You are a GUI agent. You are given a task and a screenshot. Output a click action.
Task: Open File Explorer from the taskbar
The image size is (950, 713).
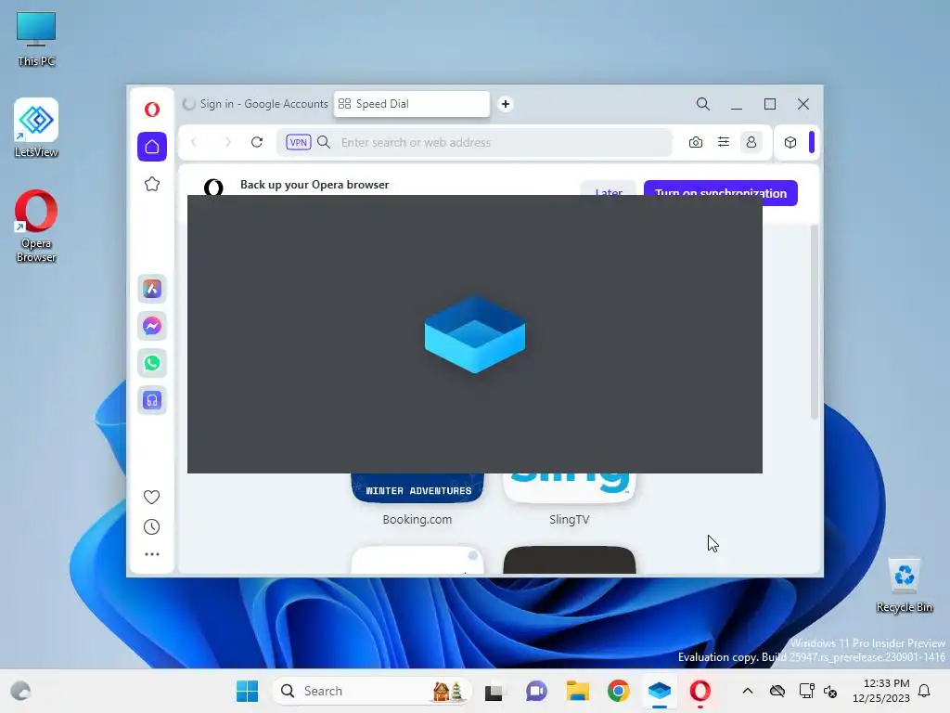pos(577,691)
